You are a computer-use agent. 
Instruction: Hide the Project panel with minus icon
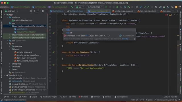[46, 11]
